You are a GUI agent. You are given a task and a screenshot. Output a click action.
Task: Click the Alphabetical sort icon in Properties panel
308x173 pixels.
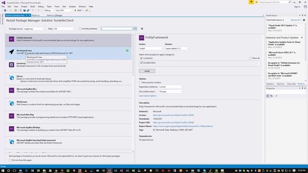click(271, 96)
